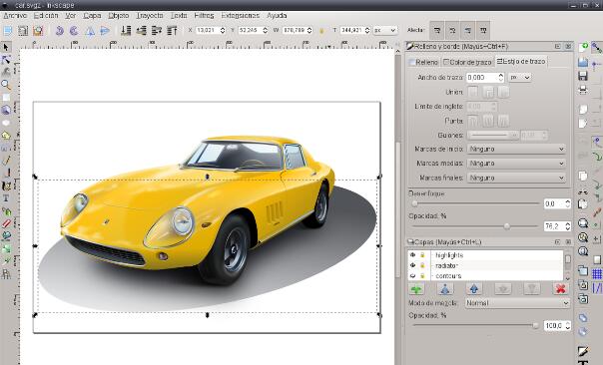Open Marcas de inicio dropdown

tap(516, 149)
